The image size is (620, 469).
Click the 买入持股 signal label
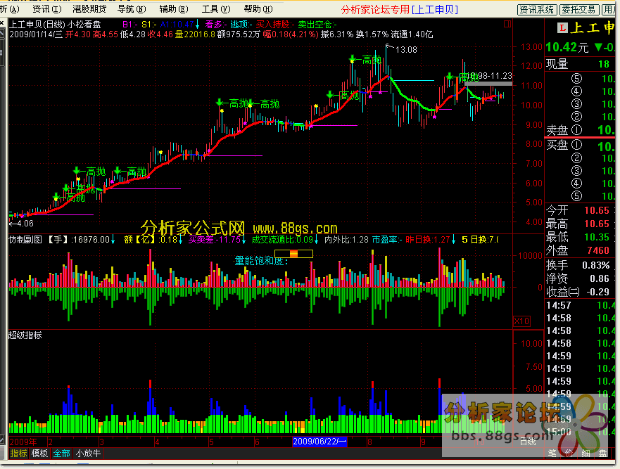point(274,25)
